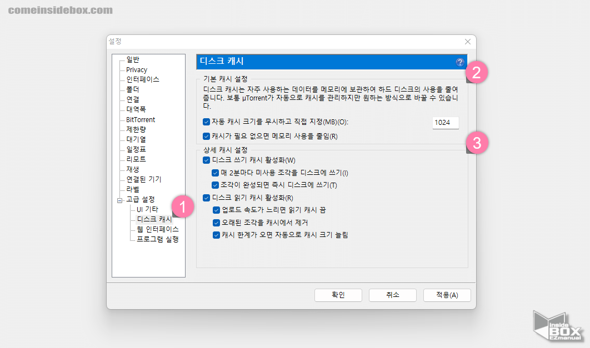Select UI 기타 under 고급 설정
This screenshot has width=590, height=348.
[x=147, y=209]
